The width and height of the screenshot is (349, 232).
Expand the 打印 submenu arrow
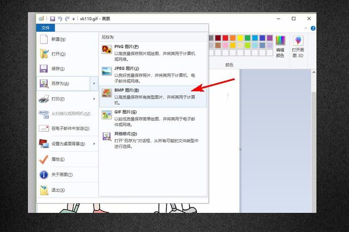94,99
